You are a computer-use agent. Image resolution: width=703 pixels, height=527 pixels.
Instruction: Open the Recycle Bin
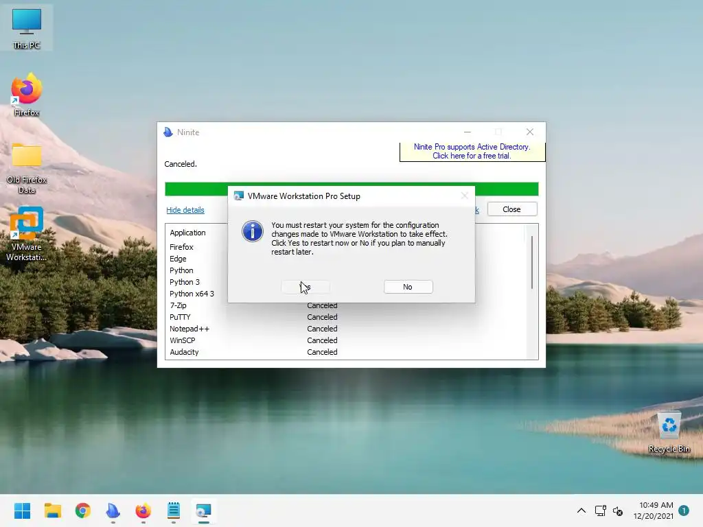coord(669,432)
